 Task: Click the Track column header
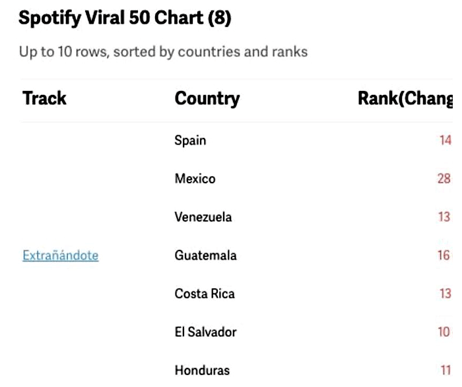point(44,99)
